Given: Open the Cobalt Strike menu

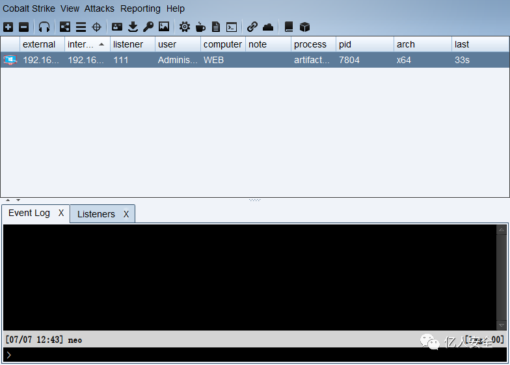Looking at the screenshot, I should pyautogui.click(x=29, y=8).
